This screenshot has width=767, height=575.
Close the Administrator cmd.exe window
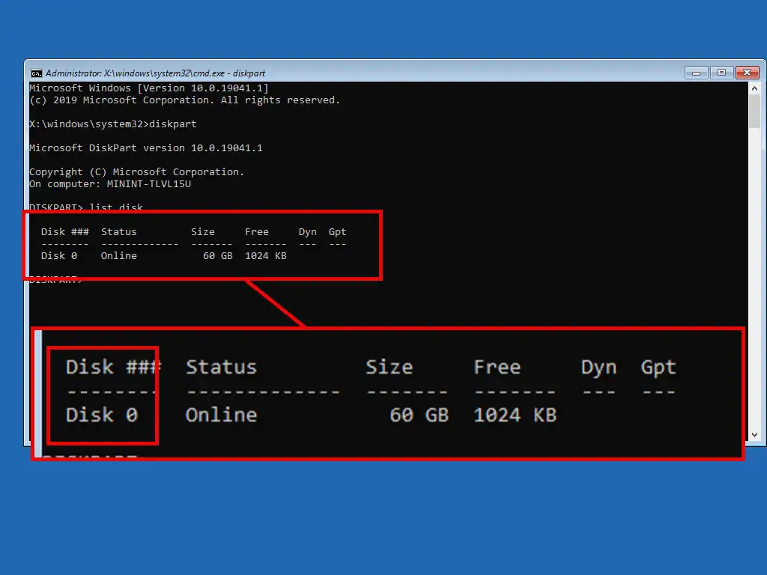point(748,73)
